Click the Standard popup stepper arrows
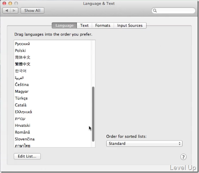The image size is (199, 173). tap(179, 143)
